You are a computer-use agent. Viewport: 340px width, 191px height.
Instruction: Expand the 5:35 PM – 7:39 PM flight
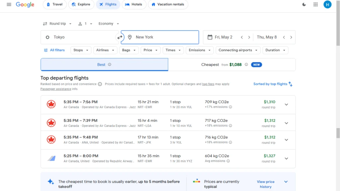286,123
